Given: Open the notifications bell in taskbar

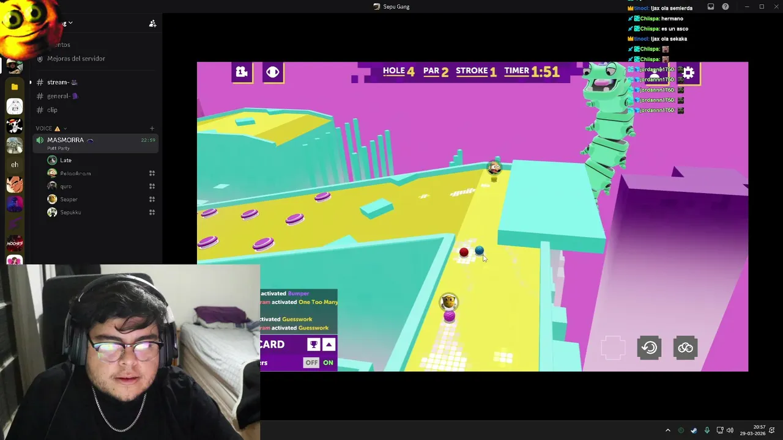Looking at the screenshot, I should tap(772, 431).
